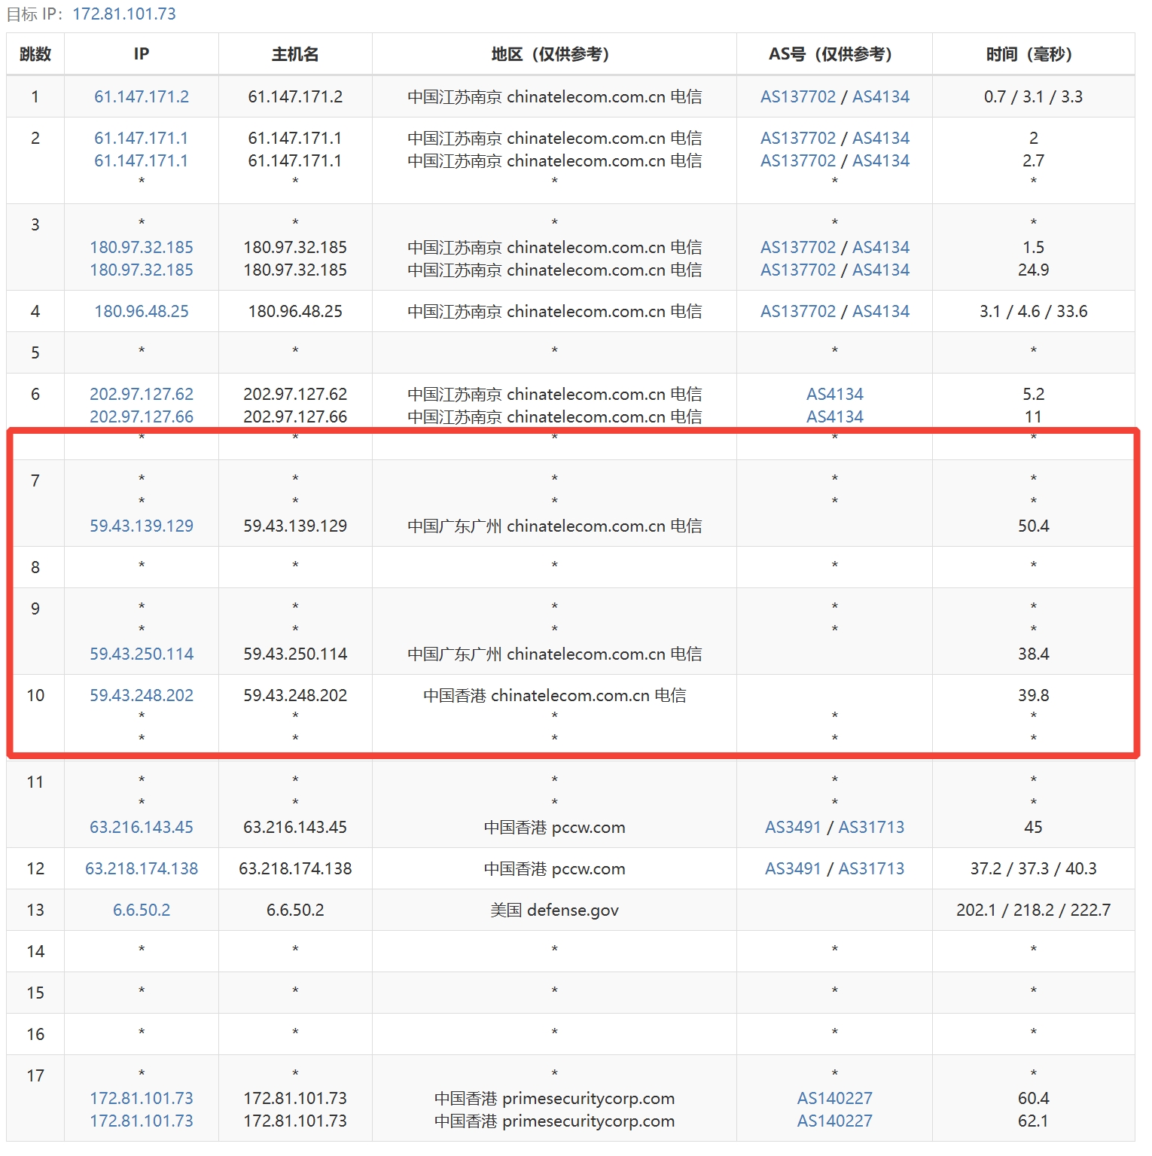Open AS31713 link in hop 11 row
Viewport: 1152px width, 1156px height.
pyautogui.click(x=871, y=827)
